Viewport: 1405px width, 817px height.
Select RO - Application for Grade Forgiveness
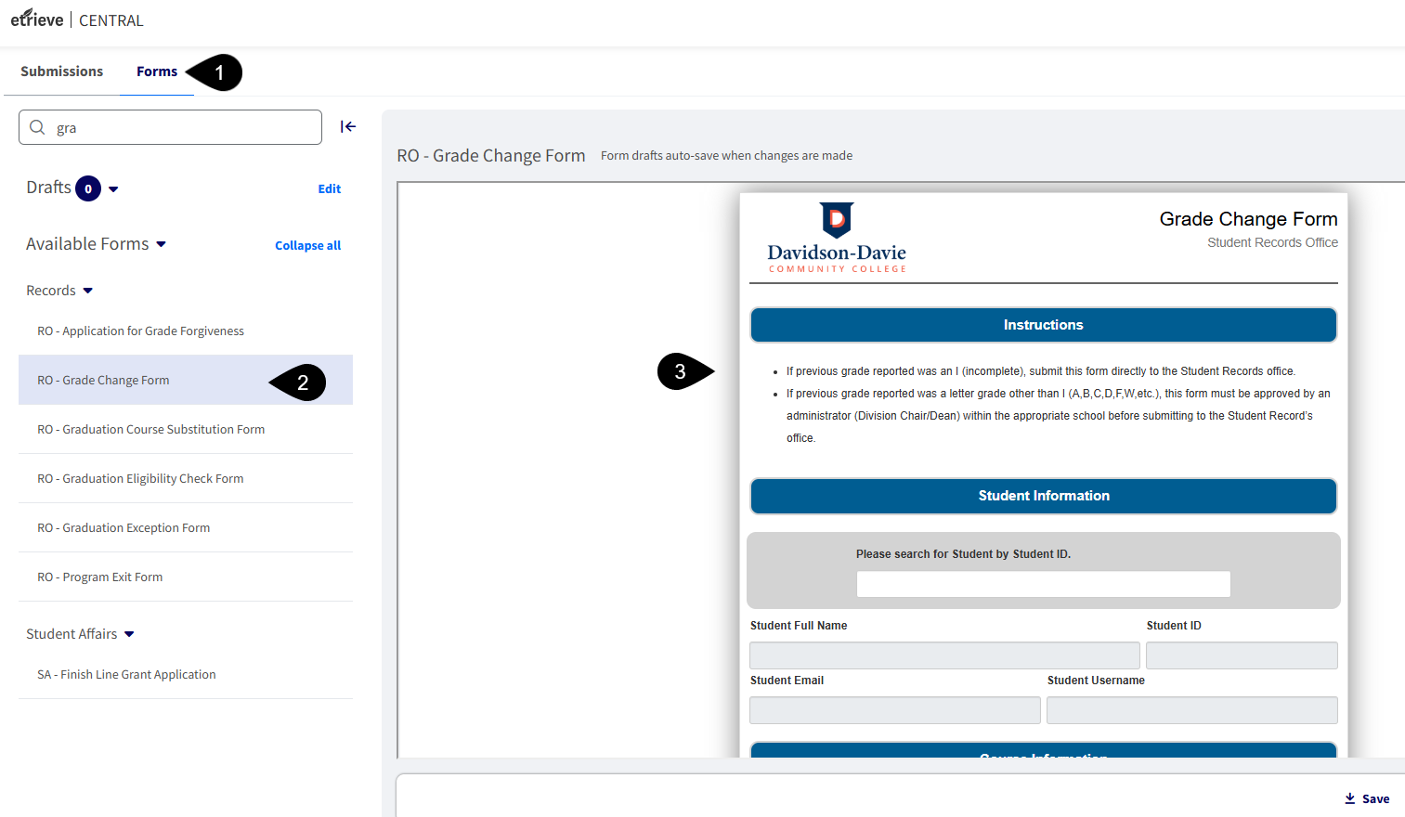pyautogui.click(x=140, y=331)
